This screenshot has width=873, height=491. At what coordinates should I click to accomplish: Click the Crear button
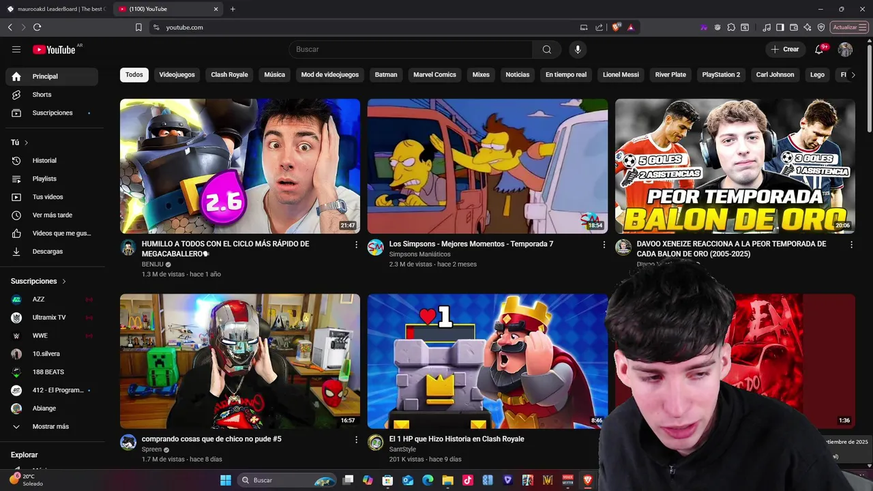pos(785,49)
